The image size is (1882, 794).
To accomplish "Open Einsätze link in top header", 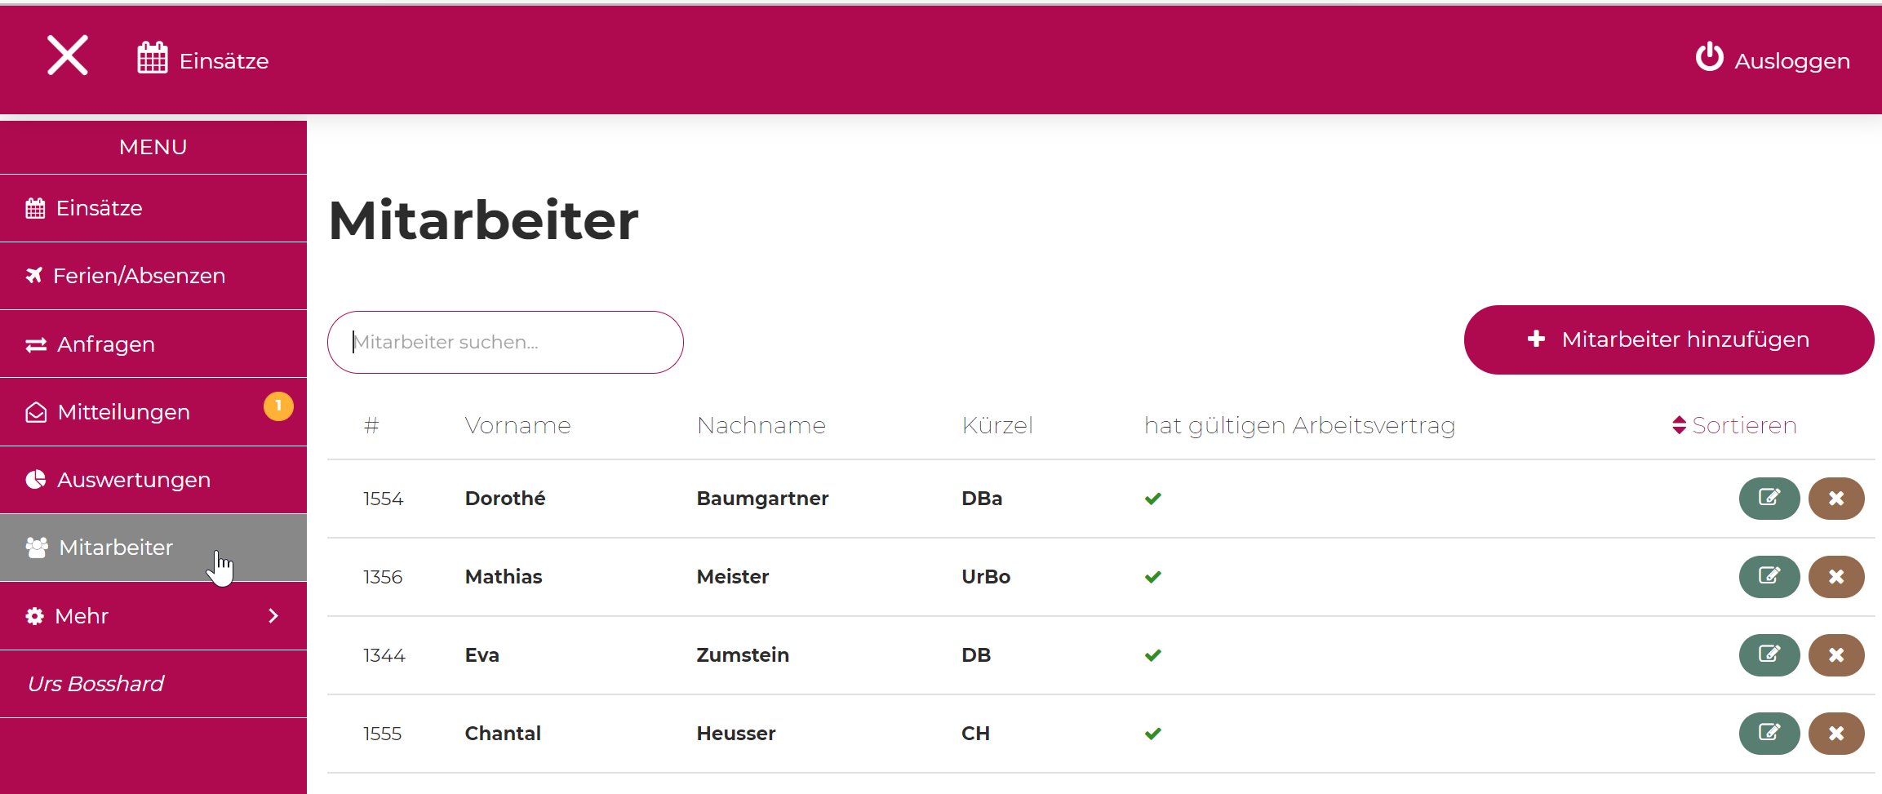I will (203, 60).
